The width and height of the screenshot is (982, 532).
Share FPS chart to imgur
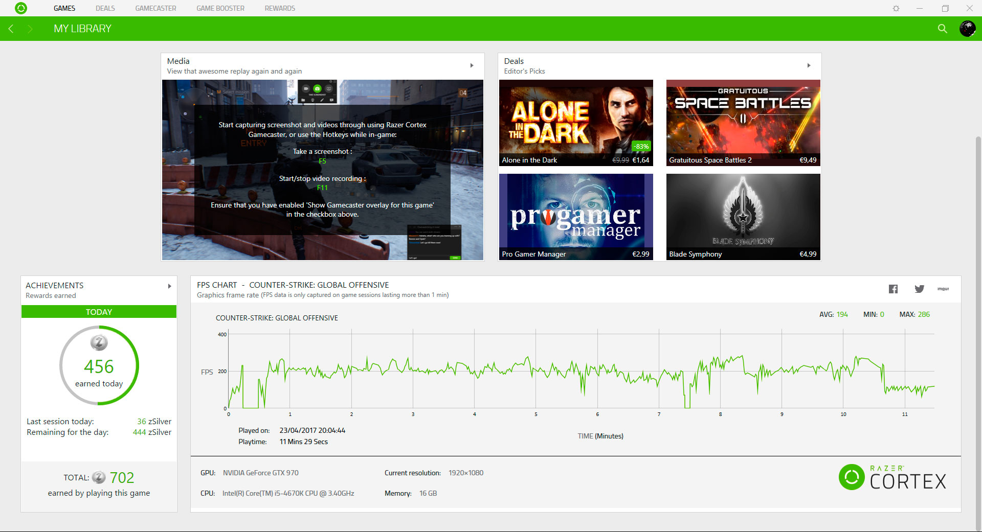coord(943,289)
